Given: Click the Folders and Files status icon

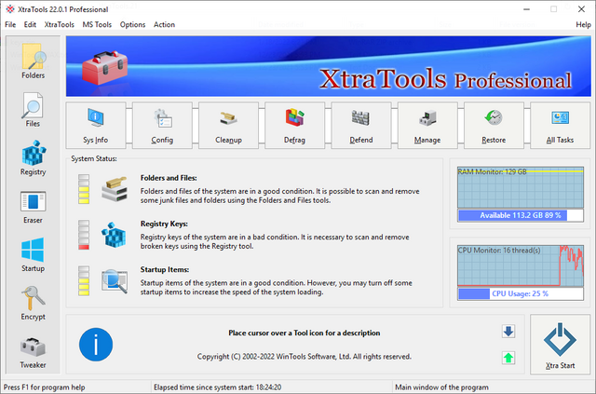Looking at the screenshot, I should coord(115,189).
